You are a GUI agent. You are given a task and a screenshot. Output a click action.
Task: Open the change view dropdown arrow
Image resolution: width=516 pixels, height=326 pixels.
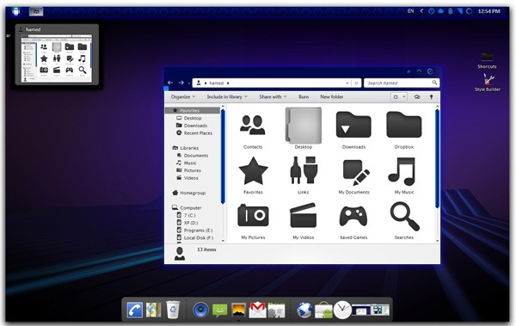click(404, 97)
